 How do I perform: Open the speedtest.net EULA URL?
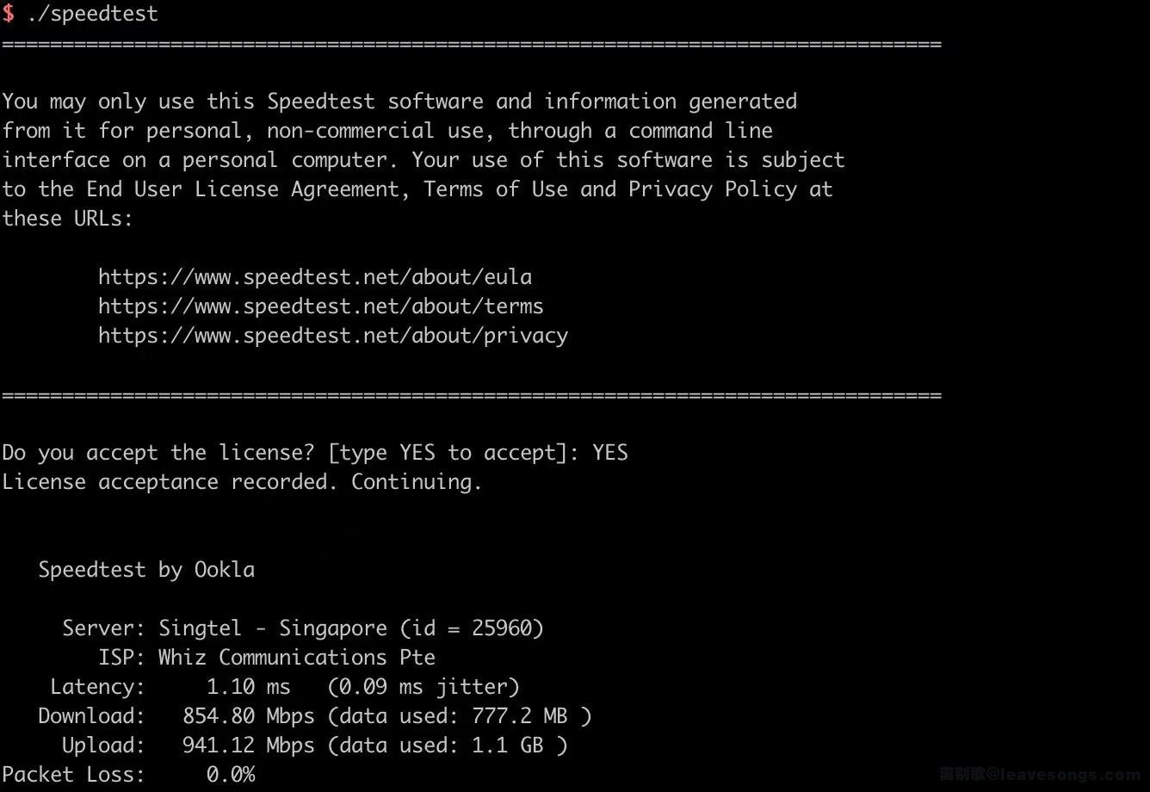314,277
